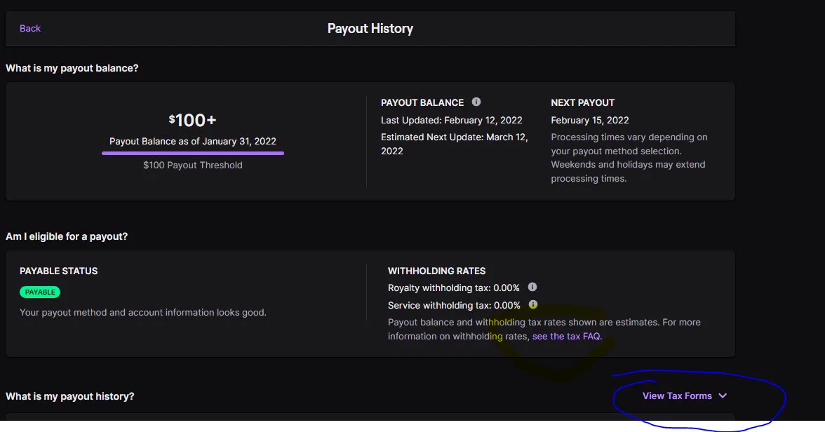Open Service withholding tax info icon
This screenshot has height=432, width=825.
[533, 304]
